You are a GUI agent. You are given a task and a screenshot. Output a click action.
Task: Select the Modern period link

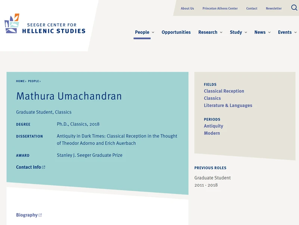click(212, 133)
